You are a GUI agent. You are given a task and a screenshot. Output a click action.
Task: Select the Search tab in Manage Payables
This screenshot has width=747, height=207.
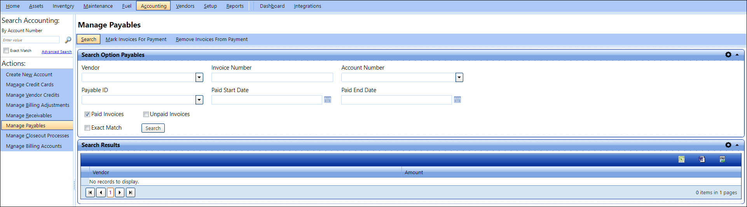(x=89, y=39)
